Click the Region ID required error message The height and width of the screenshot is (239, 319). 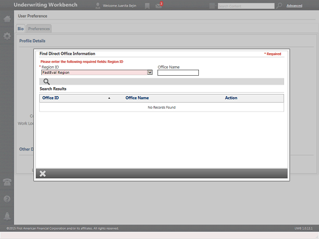pyautogui.click(x=82, y=62)
